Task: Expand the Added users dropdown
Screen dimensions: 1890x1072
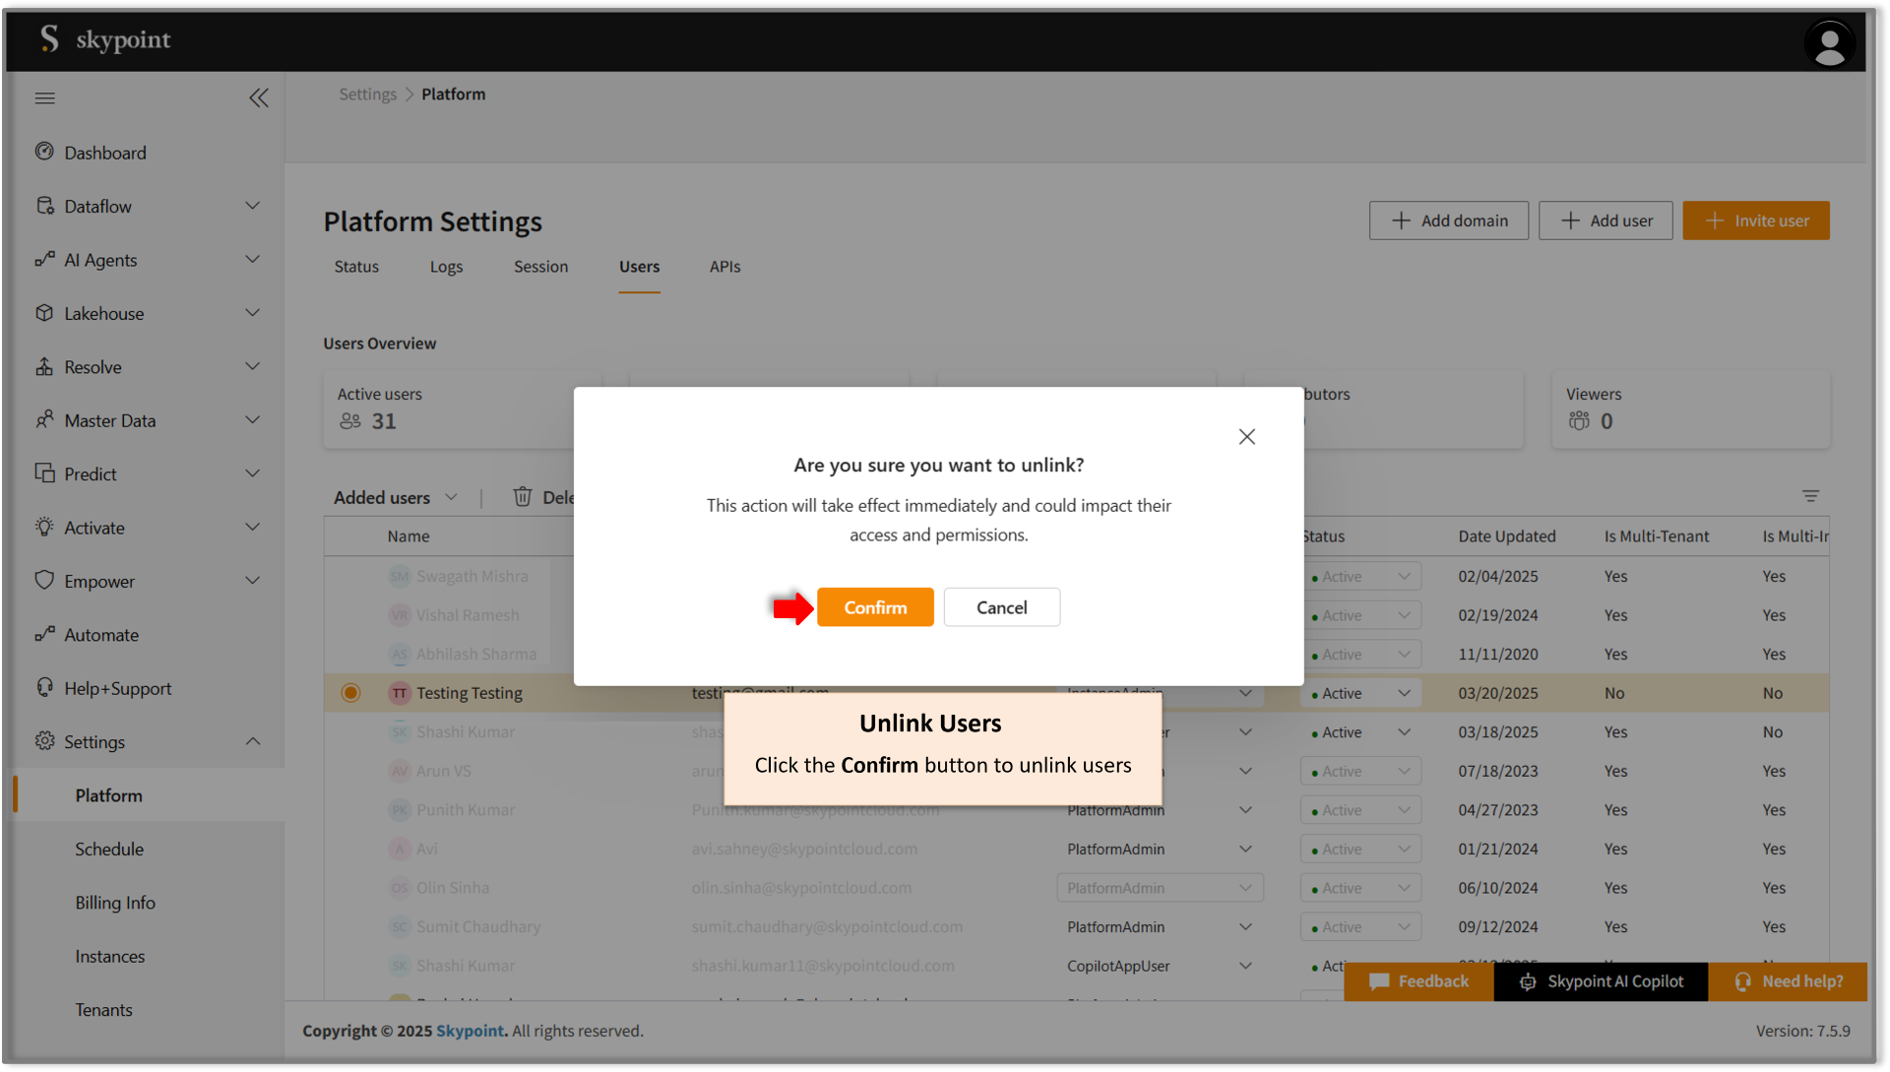Action: [x=452, y=497]
